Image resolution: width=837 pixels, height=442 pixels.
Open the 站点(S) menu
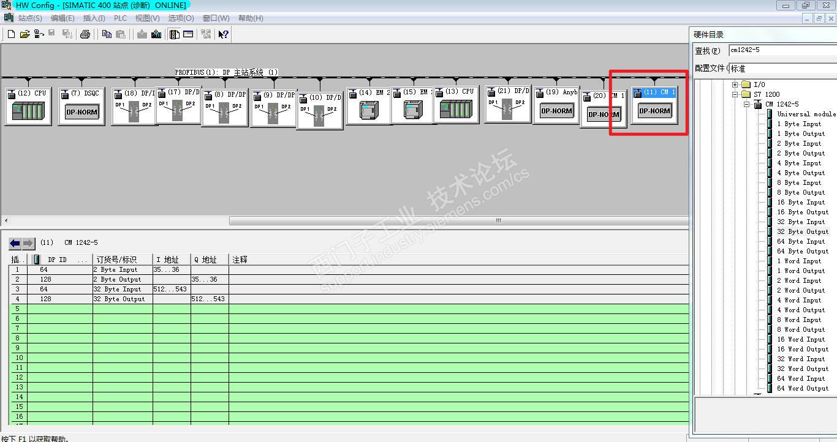(x=30, y=18)
